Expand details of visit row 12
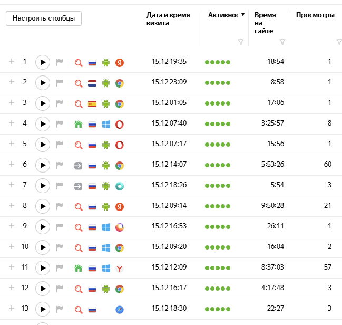This screenshot has height=325, width=342. pyautogui.click(x=12, y=288)
